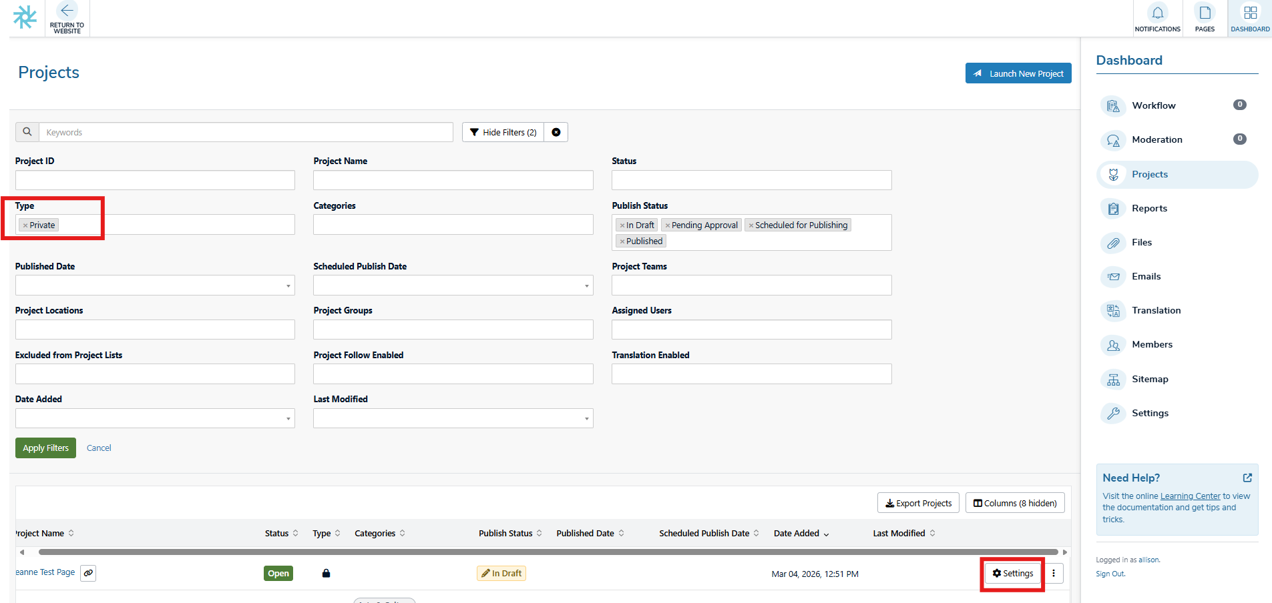Click into the Project Name filter field
Image resolution: width=1272 pixels, height=603 pixels.
(x=453, y=180)
